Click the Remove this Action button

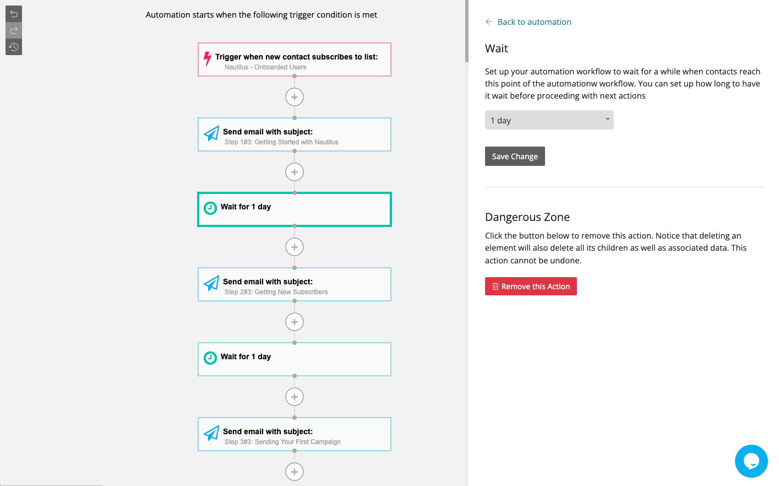tap(531, 287)
